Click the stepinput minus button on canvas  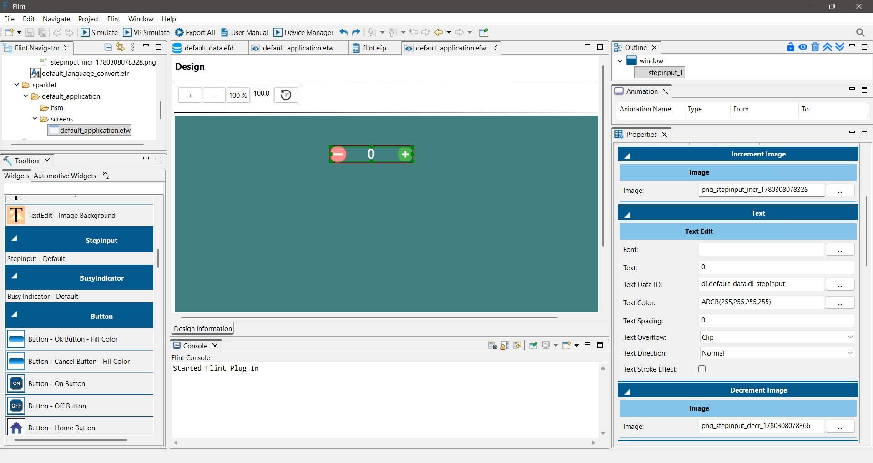(x=338, y=154)
